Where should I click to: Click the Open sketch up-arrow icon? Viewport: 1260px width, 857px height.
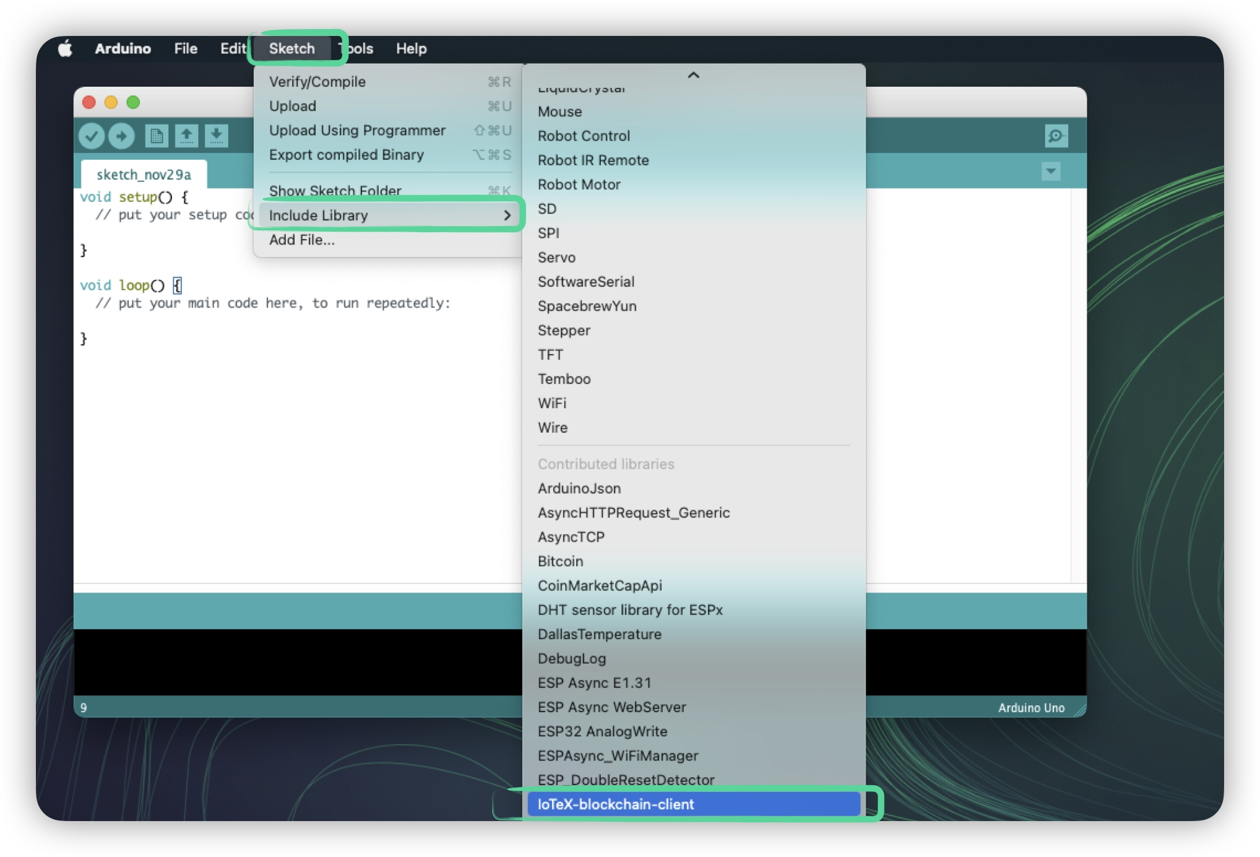[x=186, y=136]
